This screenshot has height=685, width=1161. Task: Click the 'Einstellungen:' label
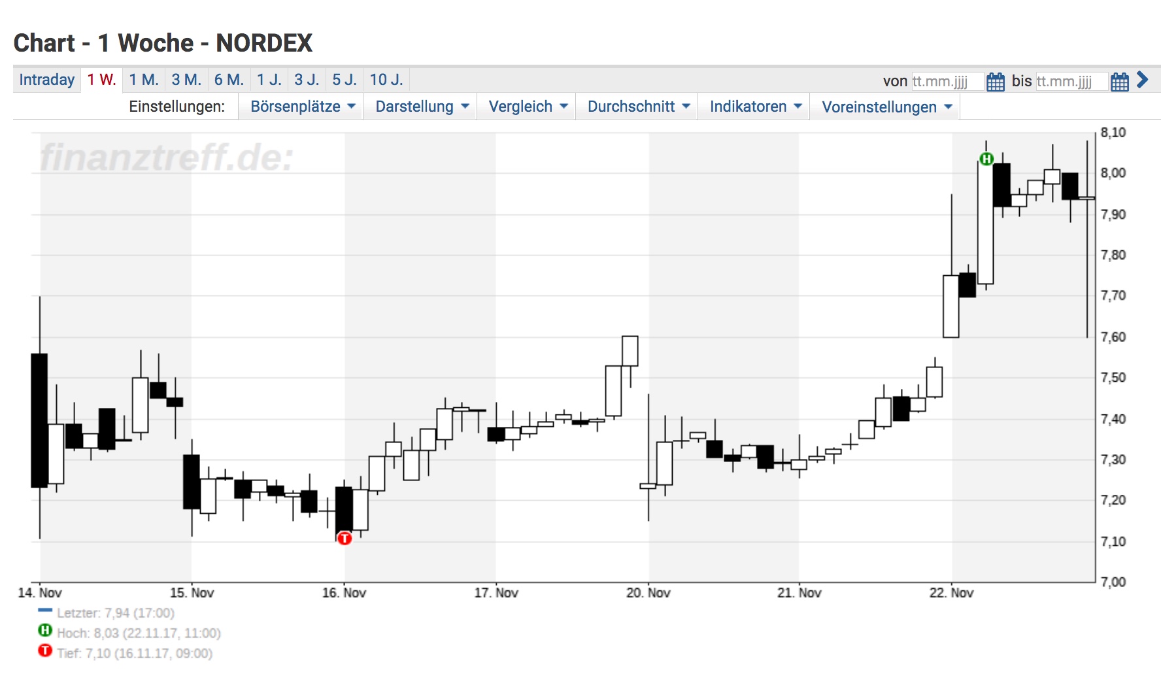177,107
